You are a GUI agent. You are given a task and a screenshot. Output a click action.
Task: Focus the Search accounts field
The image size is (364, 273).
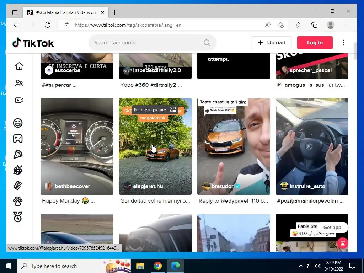pyautogui.click(x=144, y=43)
